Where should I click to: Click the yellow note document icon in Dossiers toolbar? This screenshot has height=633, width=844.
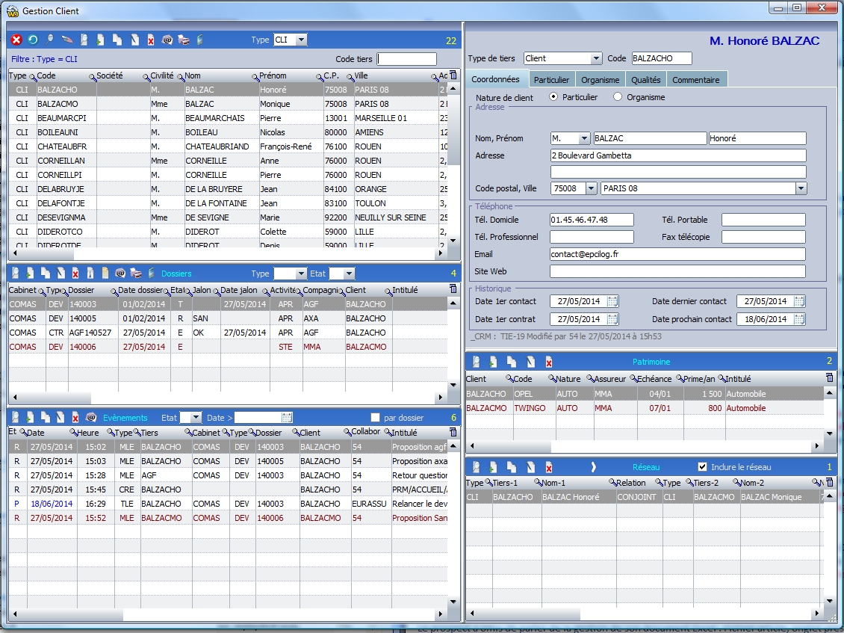(x=105, y=273)
